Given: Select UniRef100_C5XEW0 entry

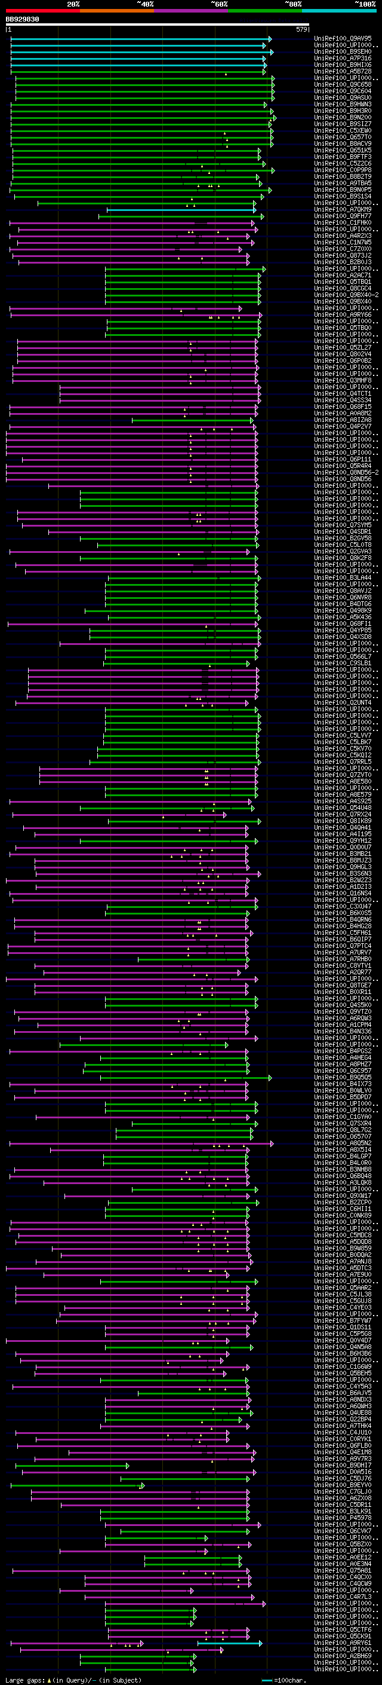Looking at the screenshot, I should click(x=343, y=130).
